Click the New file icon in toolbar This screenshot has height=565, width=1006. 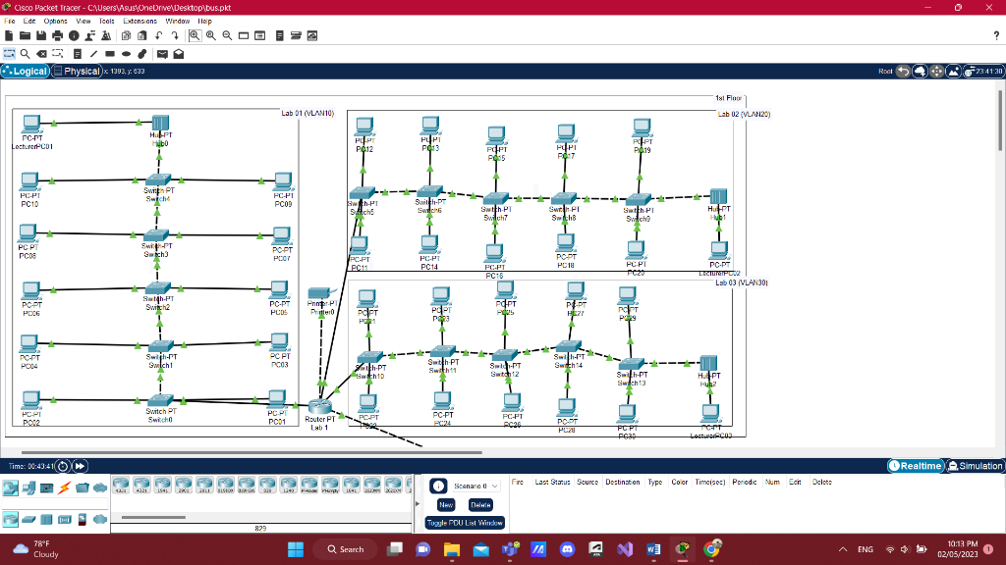pos(9,36)
